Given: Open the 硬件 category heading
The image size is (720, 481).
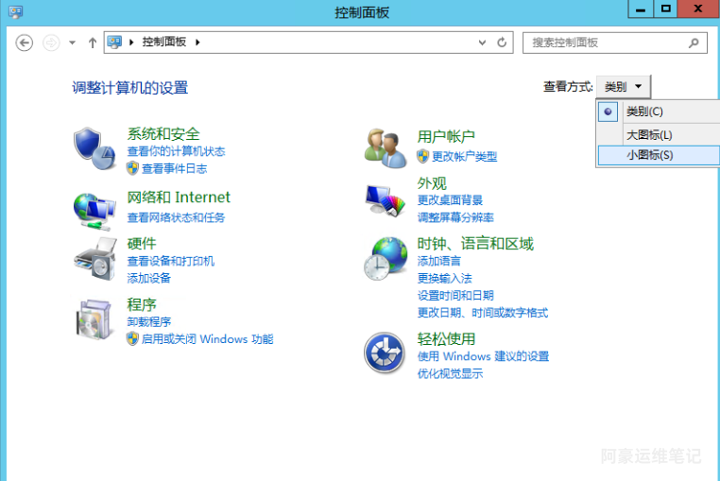Looking at the screenshot, I should [x=142, y=243].
